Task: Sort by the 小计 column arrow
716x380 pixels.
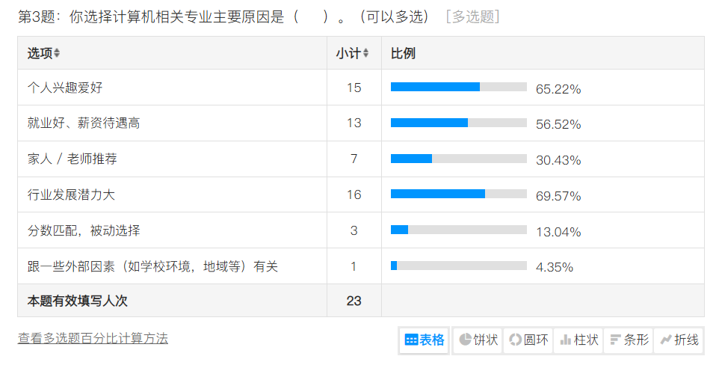Action: (x=365, y=53)
